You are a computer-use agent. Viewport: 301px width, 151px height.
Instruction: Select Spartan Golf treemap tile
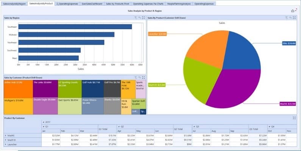pos(139,104)
